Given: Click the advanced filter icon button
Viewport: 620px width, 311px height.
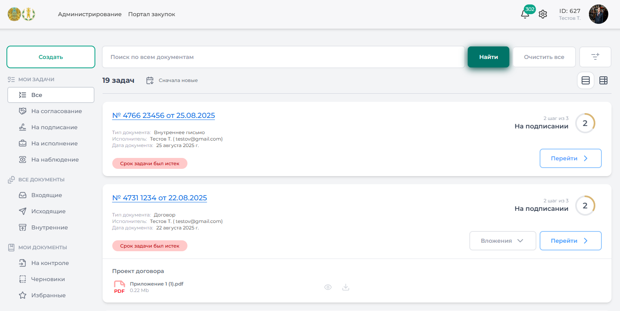Looking at the screenshot, I should tap(595, 57).
